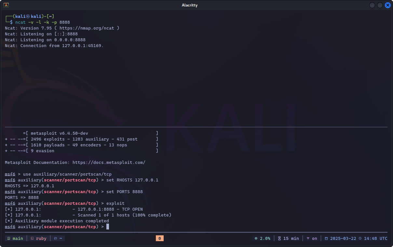
Task: Click 'Ncat: Listening on 0.0.0.0:8888' line
Action: 45,40
